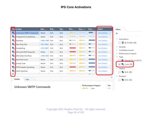Switch to the Logs tab
This screenshot has height=117, width=152.
[27, 79]
